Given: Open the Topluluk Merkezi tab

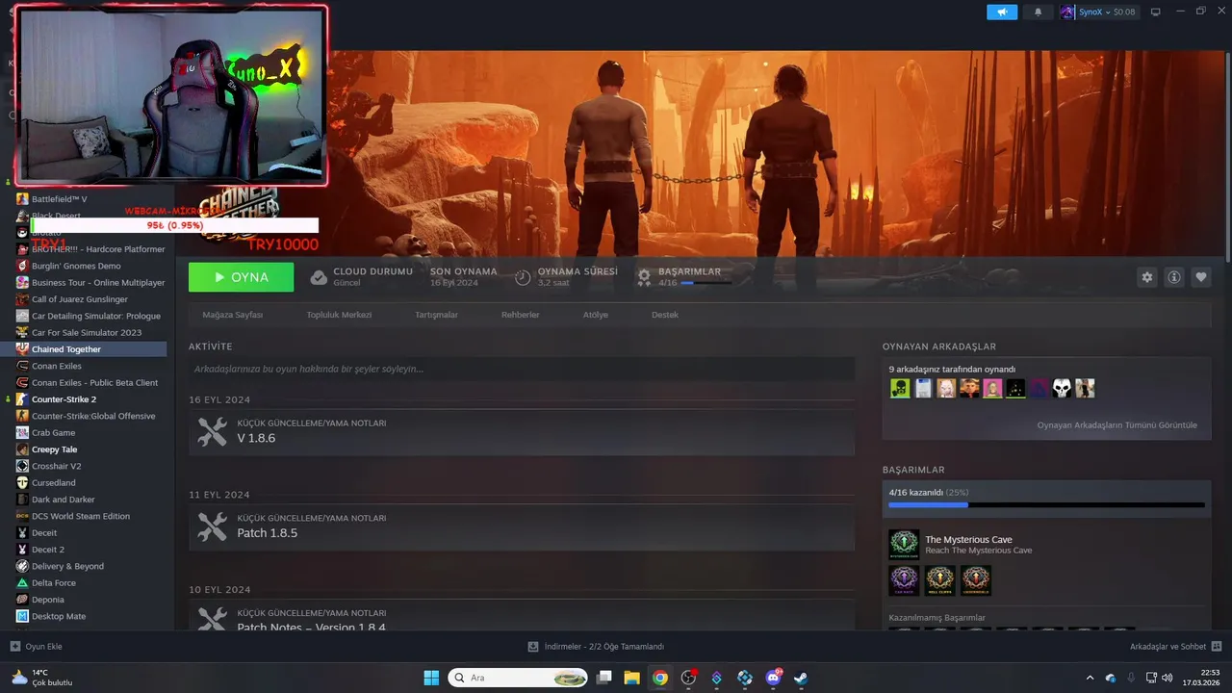Looking at the screenshot, I should tap(339, 315).
